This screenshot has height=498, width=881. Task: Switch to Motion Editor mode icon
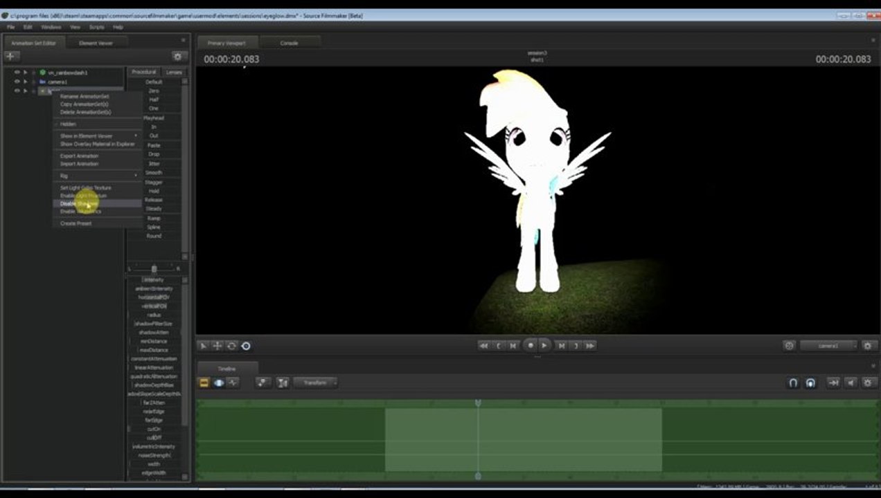[x=219, y=382]
